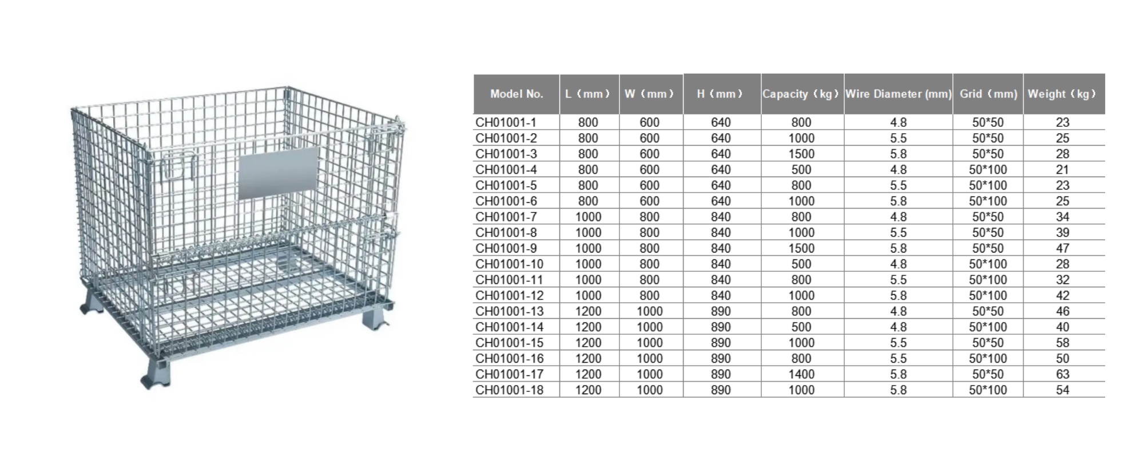This screenshot has height=457, width=1144.
Task: Select the H (mm) column header
Action: pos(721,94)
